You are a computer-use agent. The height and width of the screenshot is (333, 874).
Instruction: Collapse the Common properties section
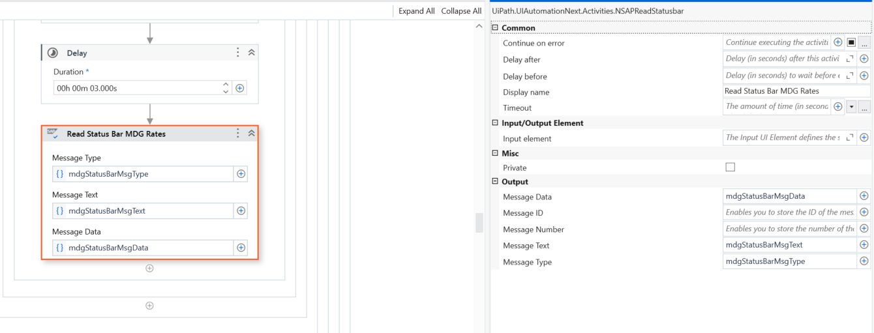pyautogui.click(x=495, y=28)
